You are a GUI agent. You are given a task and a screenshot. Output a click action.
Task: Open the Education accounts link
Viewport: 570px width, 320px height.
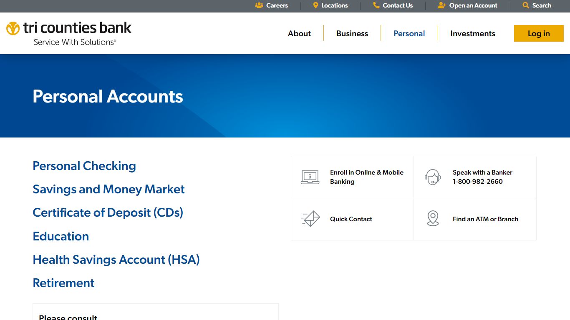coord(61,236)
